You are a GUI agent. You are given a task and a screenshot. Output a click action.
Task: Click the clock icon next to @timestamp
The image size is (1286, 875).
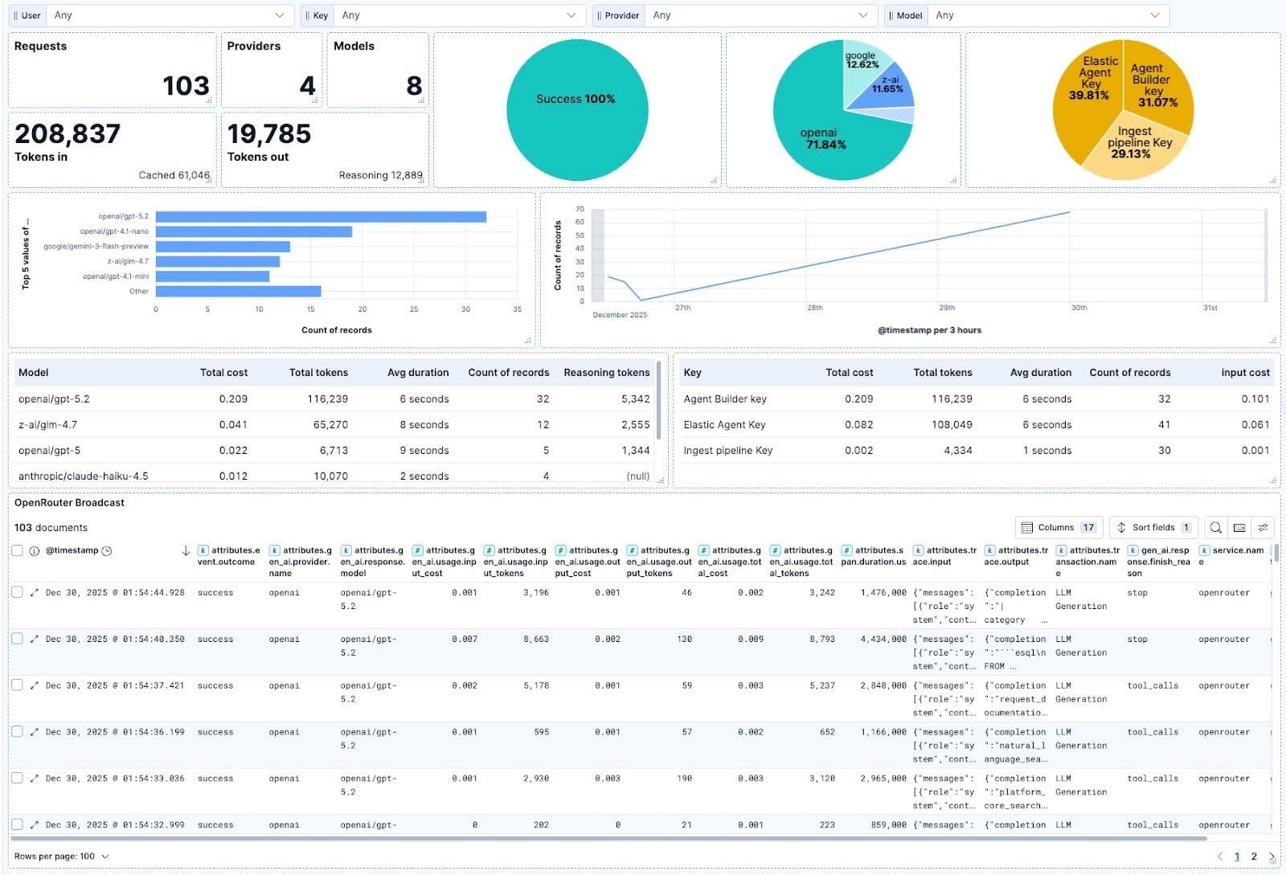[106, 551]
